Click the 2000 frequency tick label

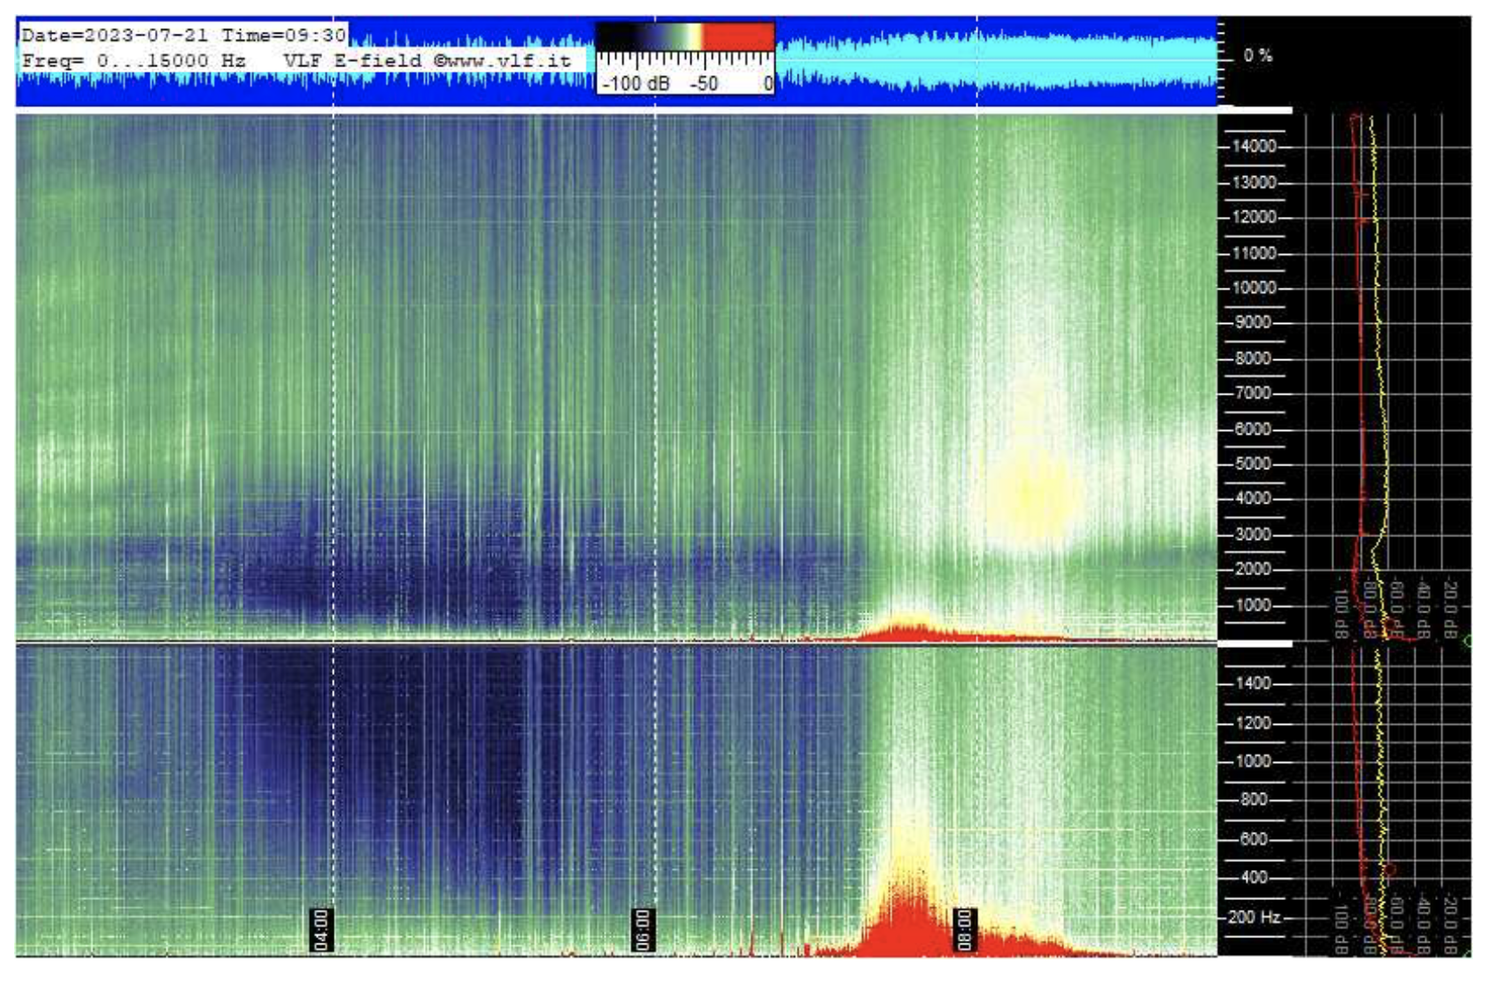[1254, 570]
